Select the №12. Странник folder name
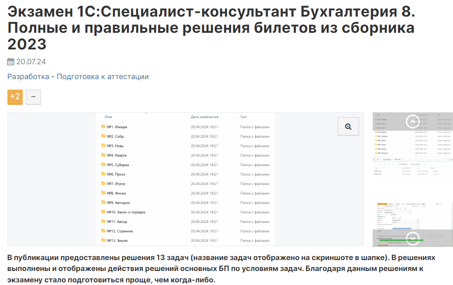Image resolution: width=453 pixels, height=285 pixels. coord(120,231)
